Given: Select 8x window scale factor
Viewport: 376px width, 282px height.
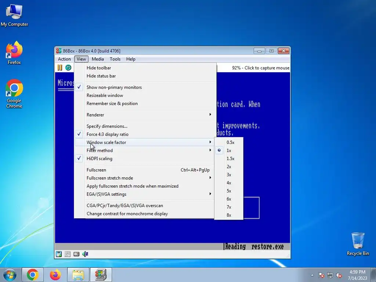Looking at the screenshot, I should 229,215.
